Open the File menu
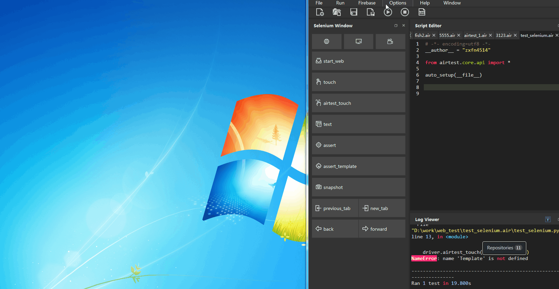Screen dimensions: 559x289 [319, 3]
